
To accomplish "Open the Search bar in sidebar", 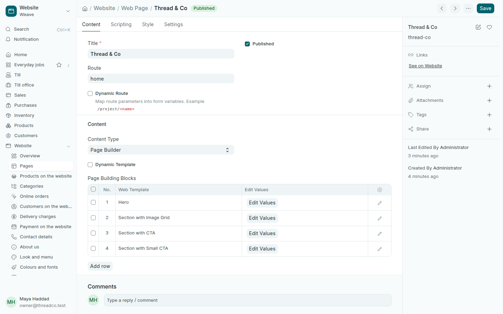I will point(38,29).
